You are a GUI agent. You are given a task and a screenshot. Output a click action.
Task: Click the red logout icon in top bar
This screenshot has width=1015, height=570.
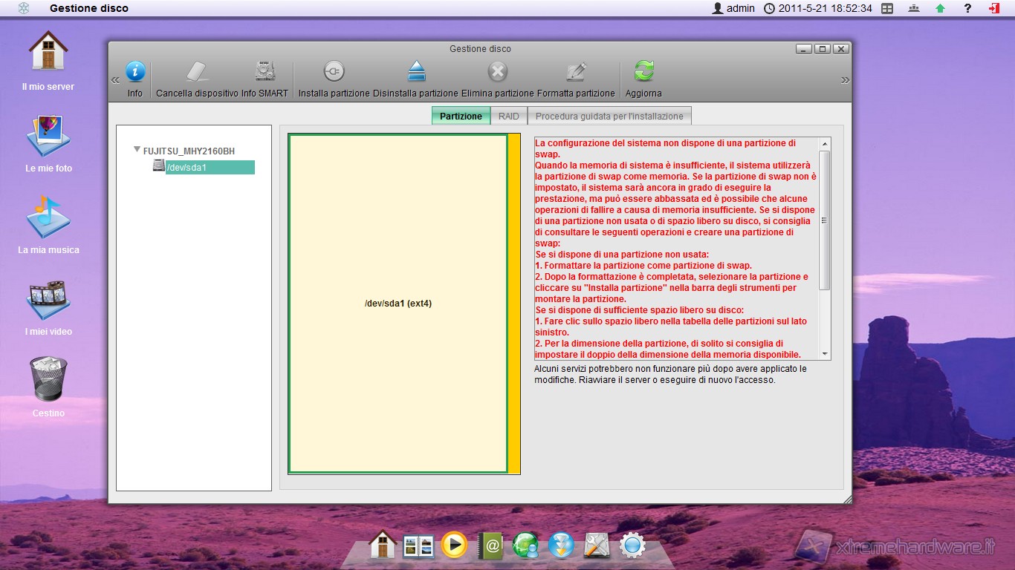pos(994,8)
